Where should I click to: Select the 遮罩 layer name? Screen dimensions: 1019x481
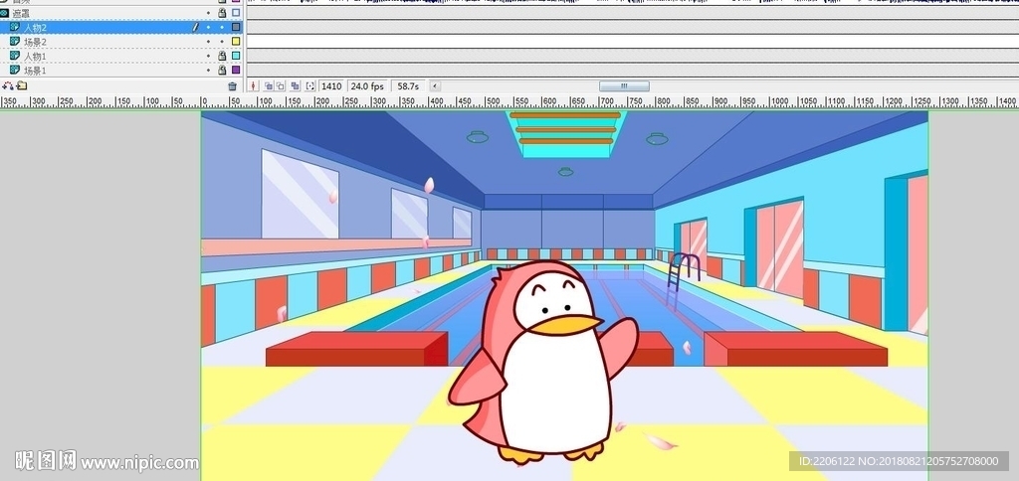pos(21,13)
